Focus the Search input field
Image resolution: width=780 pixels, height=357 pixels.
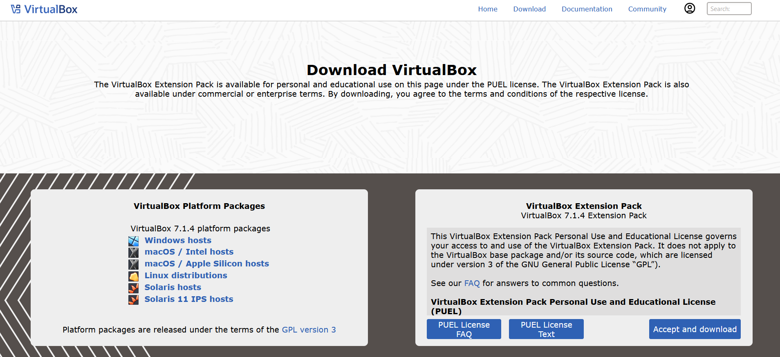tap(729, 9)
